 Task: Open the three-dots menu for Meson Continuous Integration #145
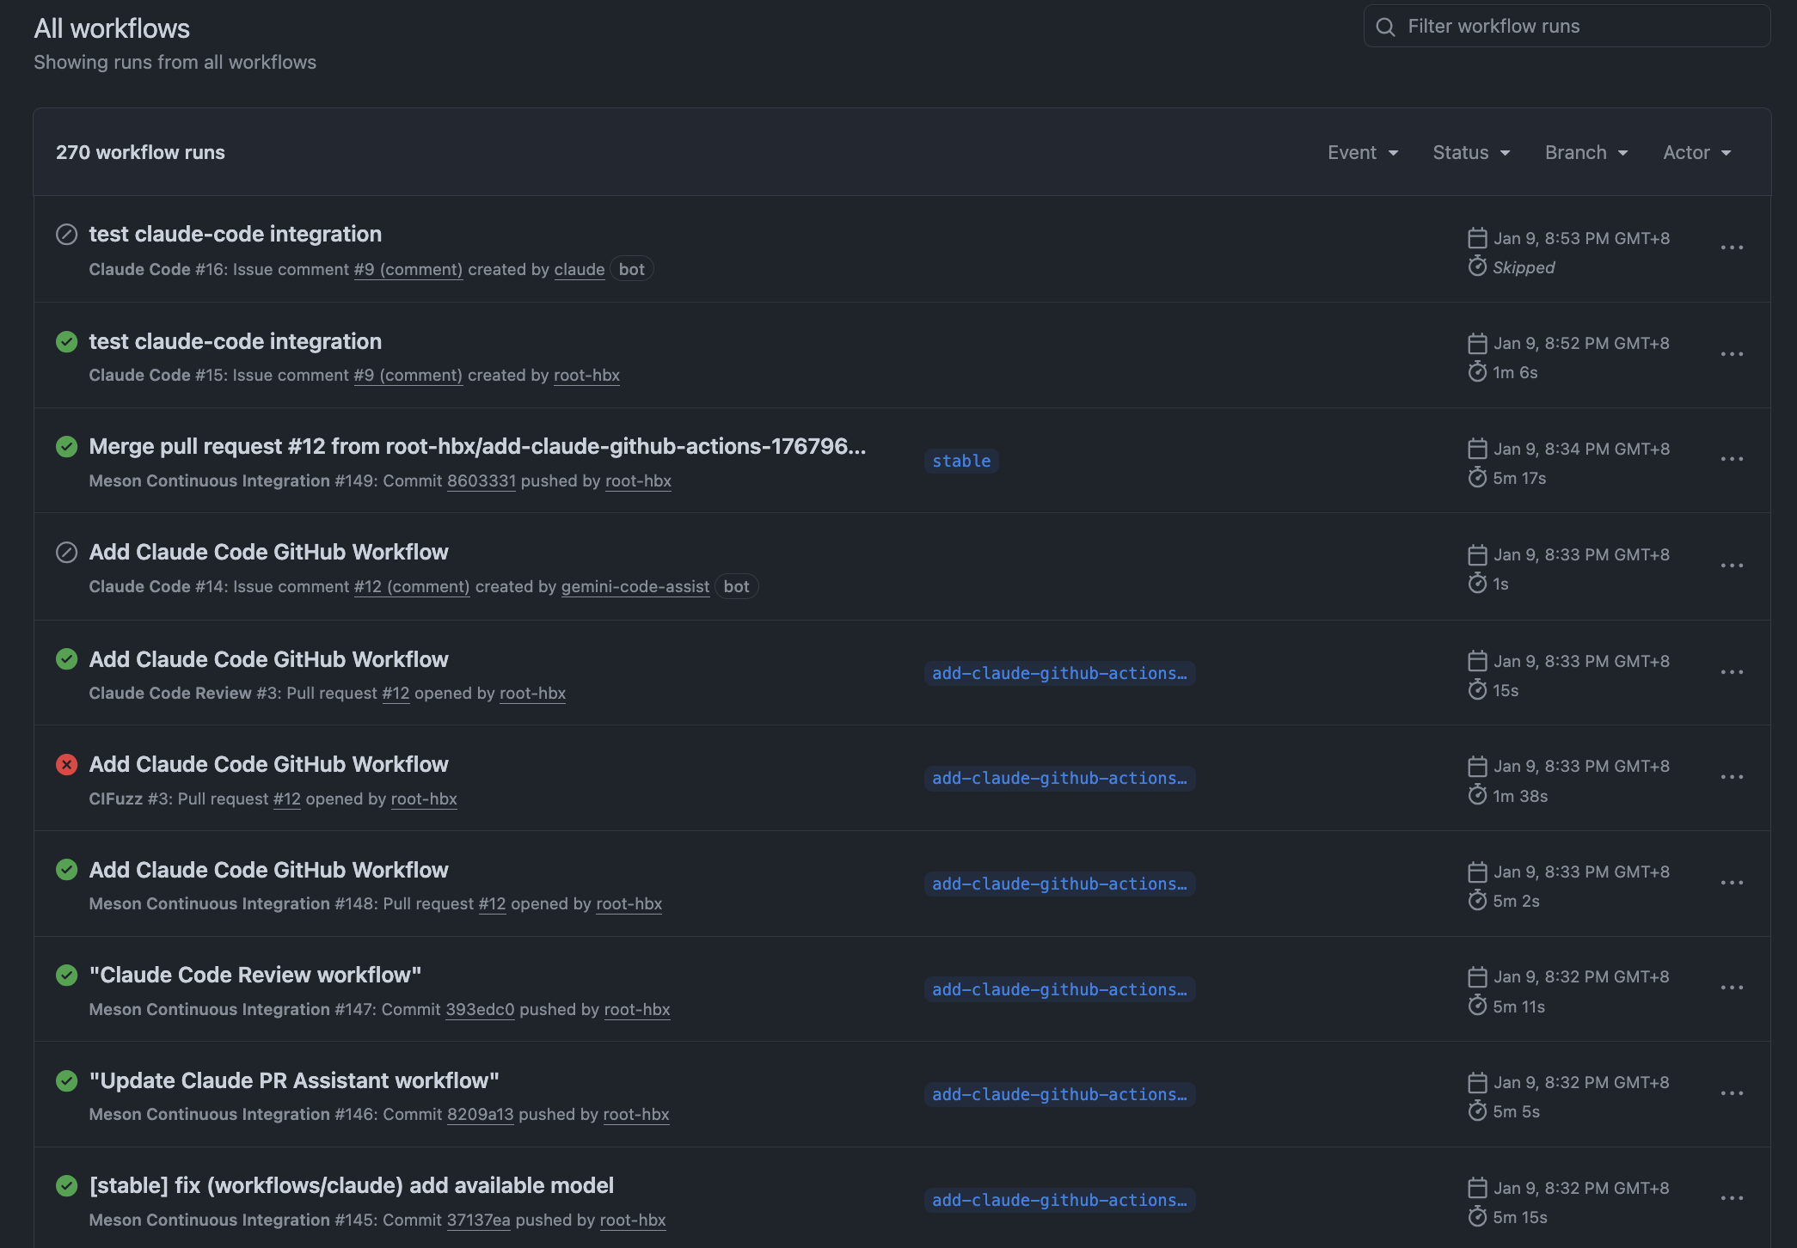1732,1198
